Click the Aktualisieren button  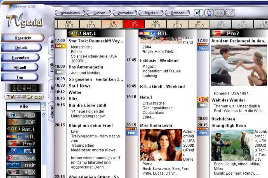(x=70, y=13)
